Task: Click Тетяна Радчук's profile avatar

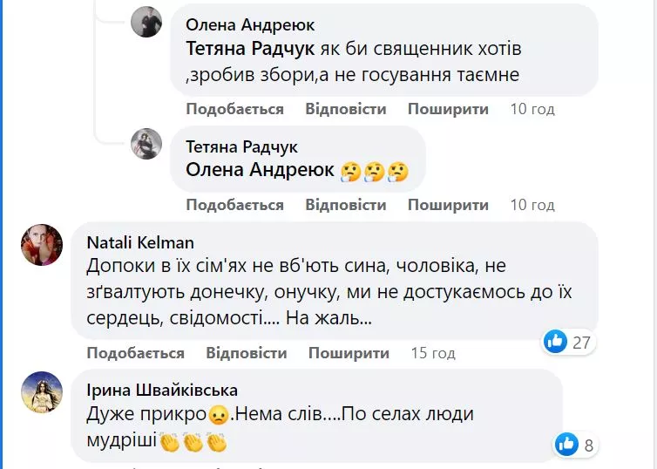Action: pyautogui.click(x=146, y=144)
